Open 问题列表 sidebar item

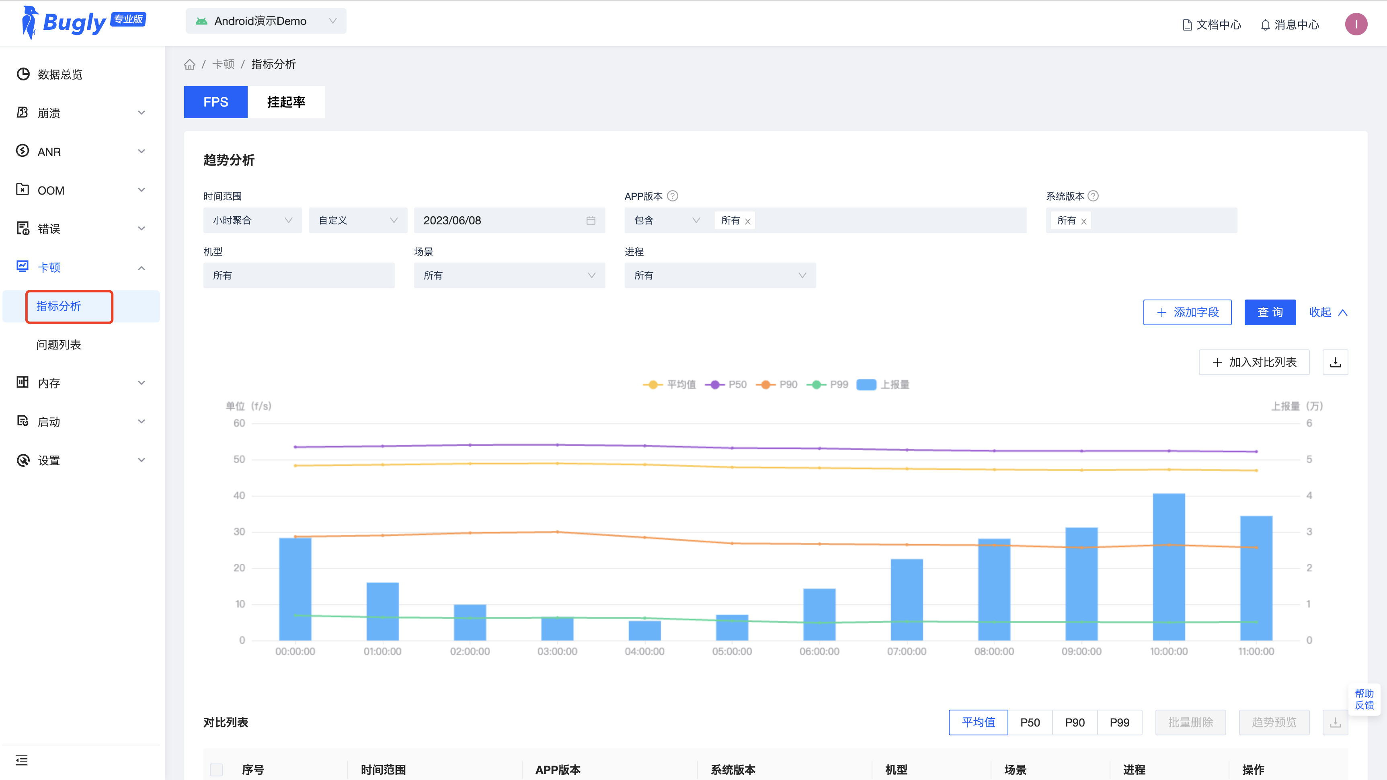click(x=59, y=345)
